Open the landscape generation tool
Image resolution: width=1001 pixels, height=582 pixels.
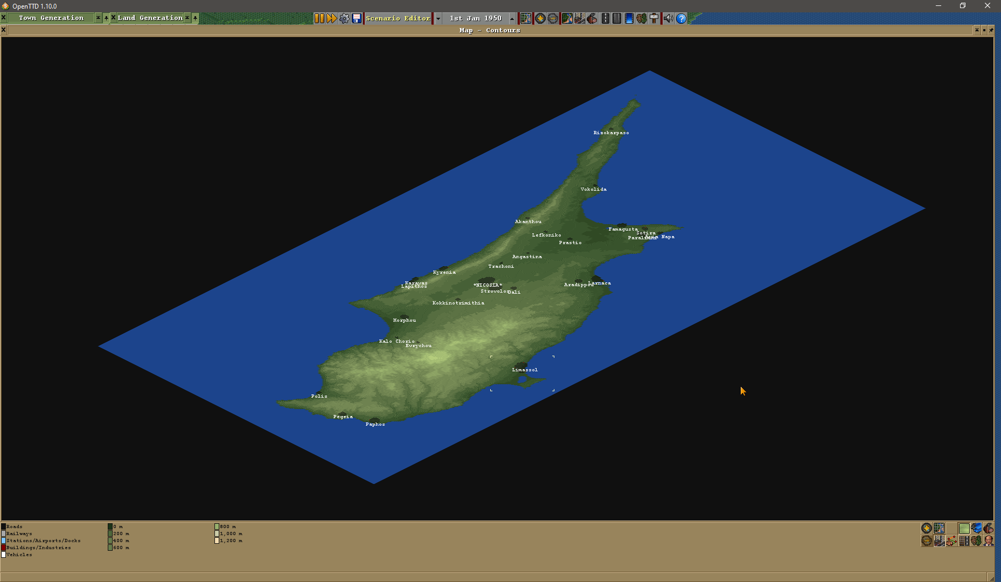(x=567, y=18)
